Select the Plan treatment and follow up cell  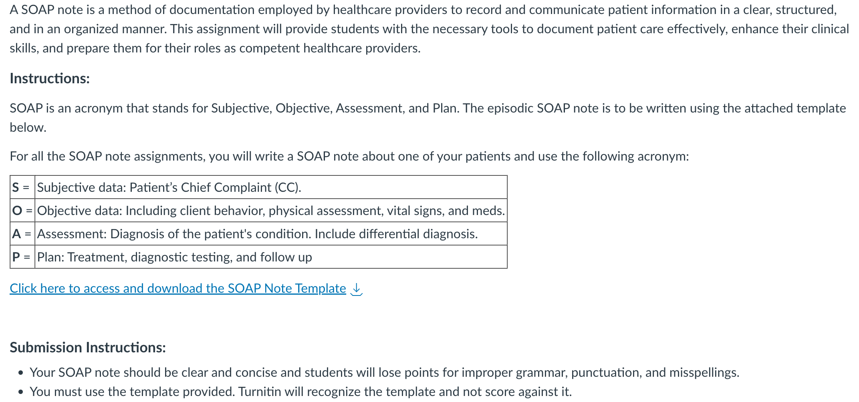(x=271, y=257)
